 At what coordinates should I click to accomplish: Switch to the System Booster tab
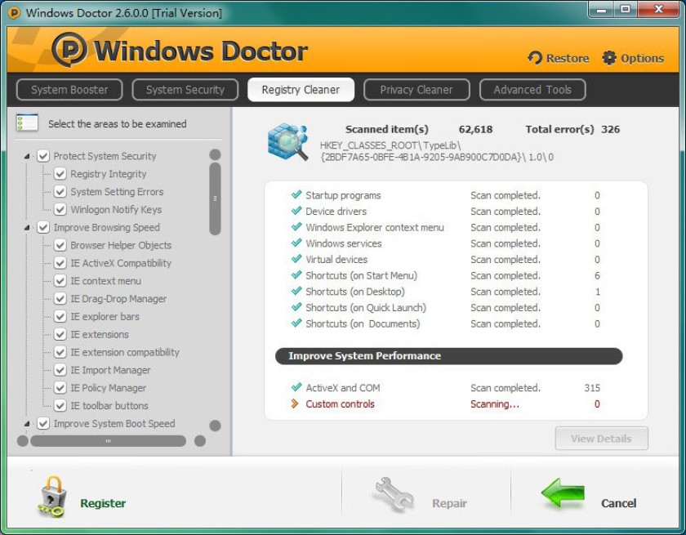tap(69, 90)
